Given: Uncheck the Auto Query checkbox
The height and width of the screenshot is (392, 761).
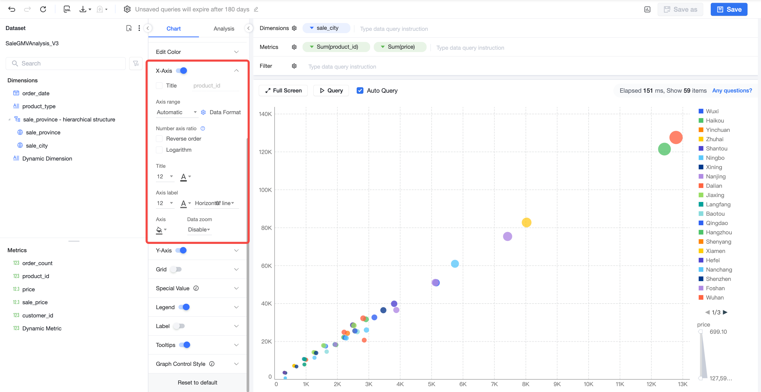Looking at the screenshot, I should pyautogui.click(x=360, y=91).
